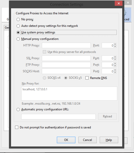The height and width of the screenshot is (153, 134).
Task: Decrease SOCKS Host port with down arrow
Action: [115, 72]
